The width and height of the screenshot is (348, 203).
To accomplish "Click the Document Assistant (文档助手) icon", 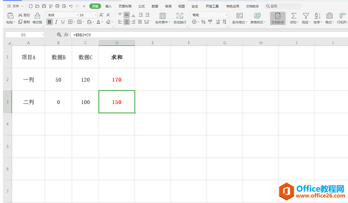I will [x=278, y=16].
